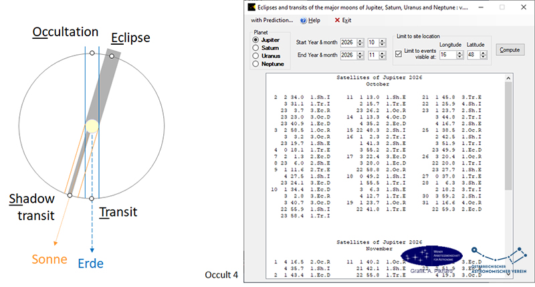Select the Jupiter planet radio button
This screenshot has width=535, height=287.
click(x=255, y=40)
